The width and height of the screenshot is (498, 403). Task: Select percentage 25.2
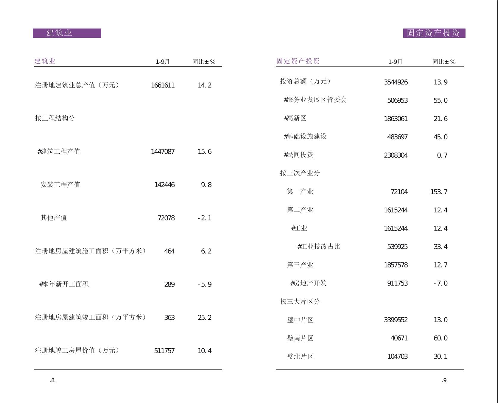pyautogui.click(x=205, y=318)
